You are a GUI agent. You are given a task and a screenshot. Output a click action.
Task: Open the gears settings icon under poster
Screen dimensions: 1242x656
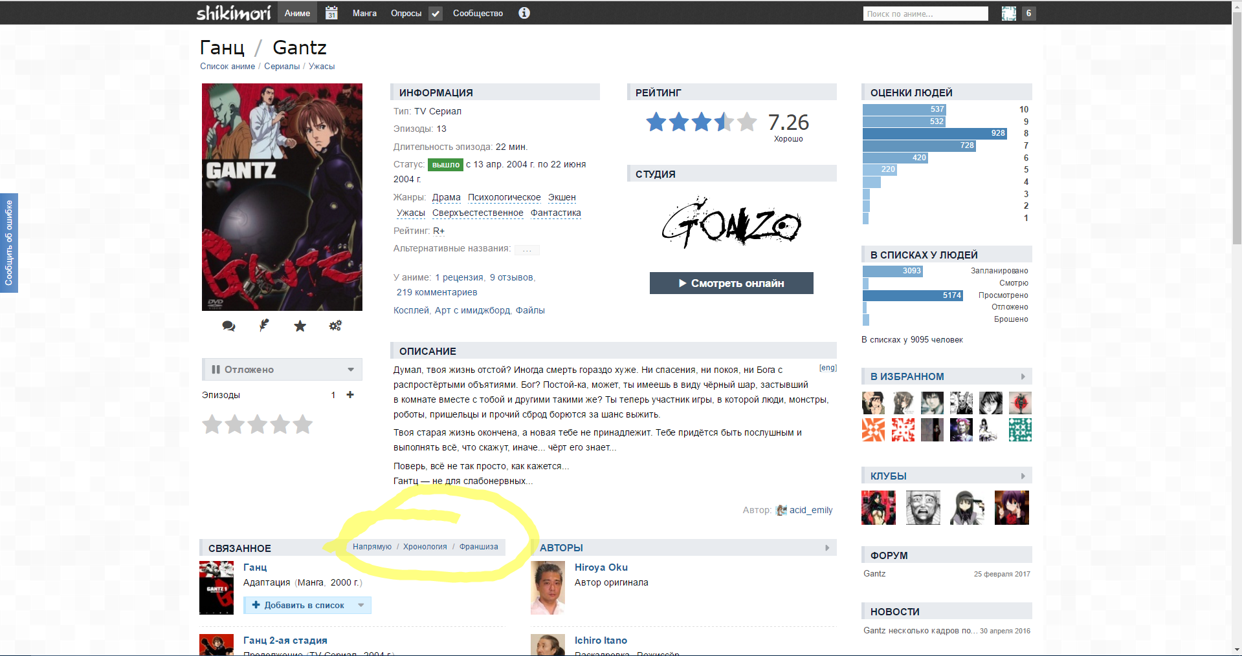[335, 326]
